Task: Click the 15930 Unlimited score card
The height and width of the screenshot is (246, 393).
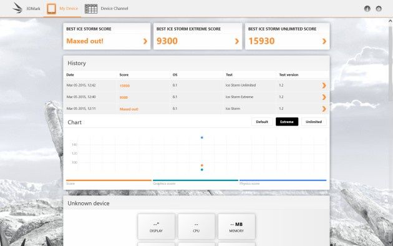Action: [x=287, y=36]
